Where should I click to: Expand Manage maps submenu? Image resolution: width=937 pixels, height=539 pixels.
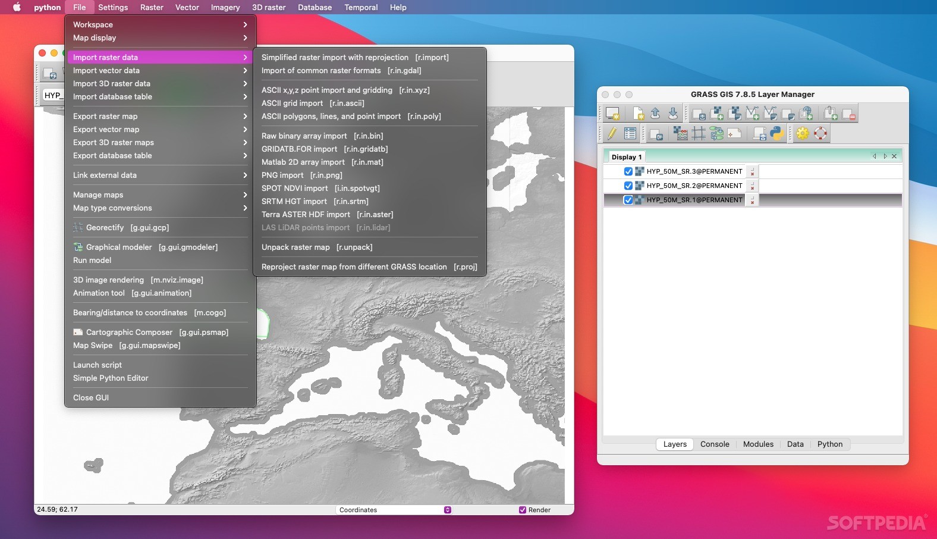tap(158, 195)
